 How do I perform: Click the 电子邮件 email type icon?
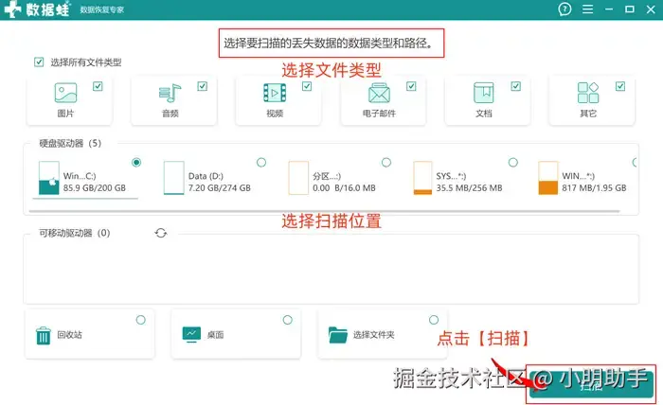tap(379, 93)
